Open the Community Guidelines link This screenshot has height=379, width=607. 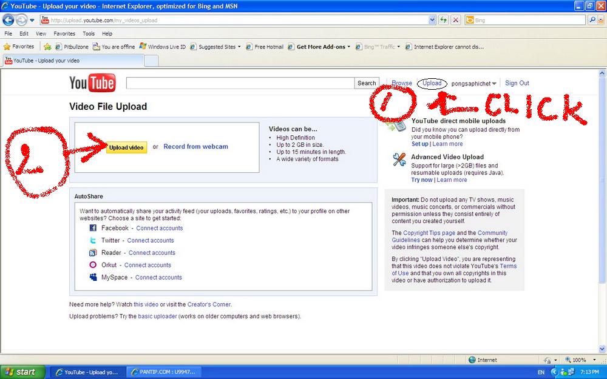pyautogui.click(x=449, y=236)
